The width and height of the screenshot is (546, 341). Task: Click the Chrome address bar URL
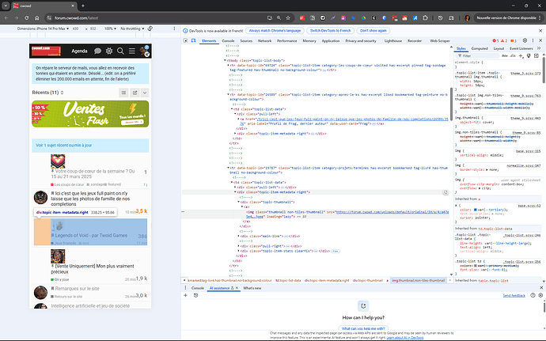coord(76,17)
